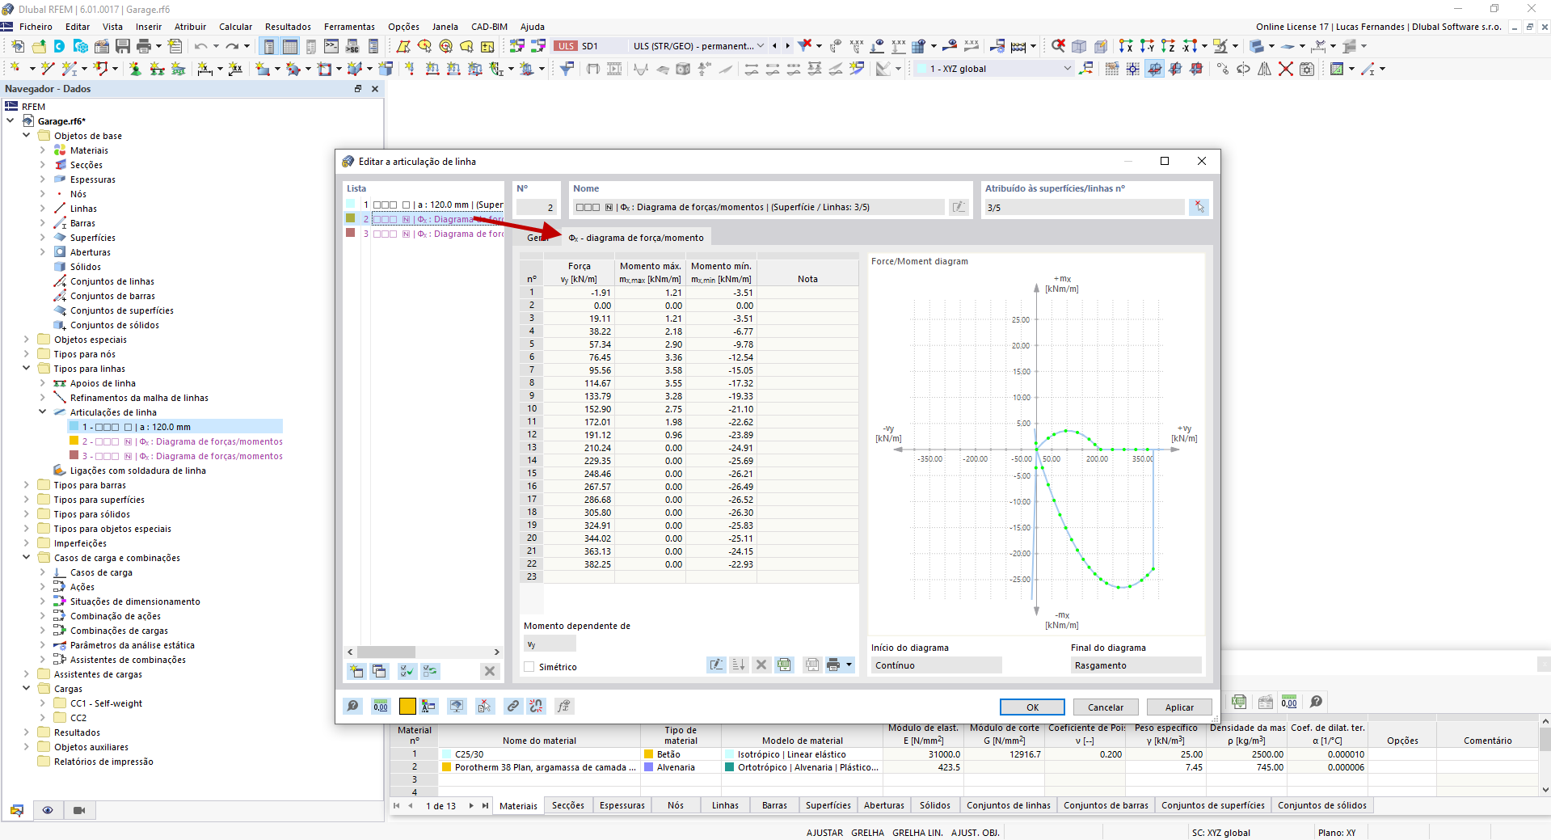The width and height of the screenshot is (1551, 840).
Task: Click the yellow color swatch in dialog footer
Action: (x=407, y=707)
